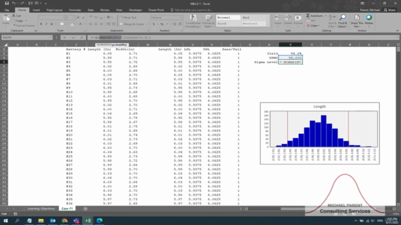Decrease the font size
The width and height of the screenshot is (401, 225).
click(x=83, y=17)
